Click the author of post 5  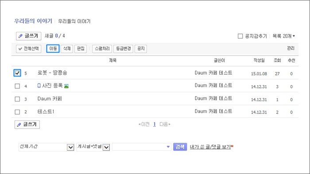213,73
